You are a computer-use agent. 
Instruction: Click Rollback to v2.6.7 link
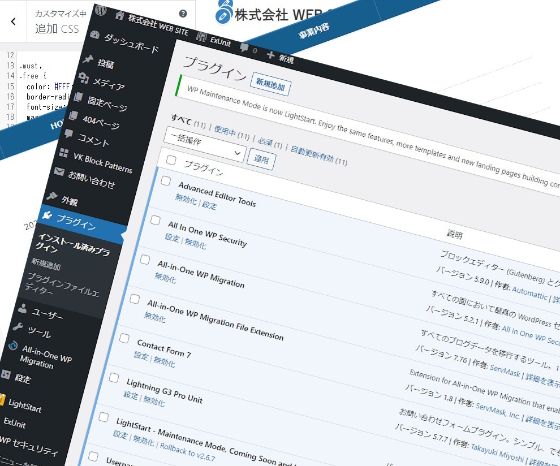[187, 452]
